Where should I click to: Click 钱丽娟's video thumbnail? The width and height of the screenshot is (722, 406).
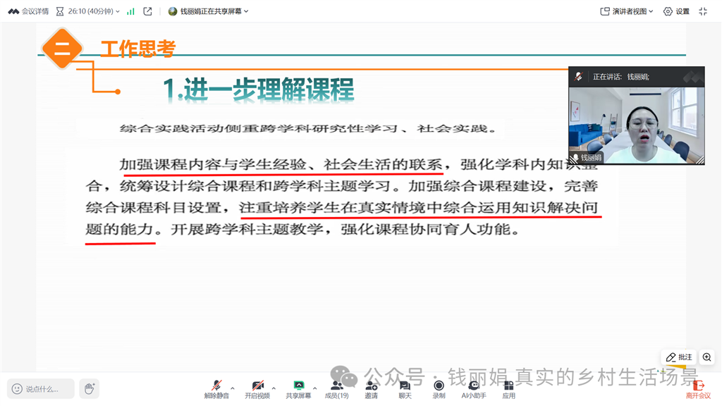637,125
